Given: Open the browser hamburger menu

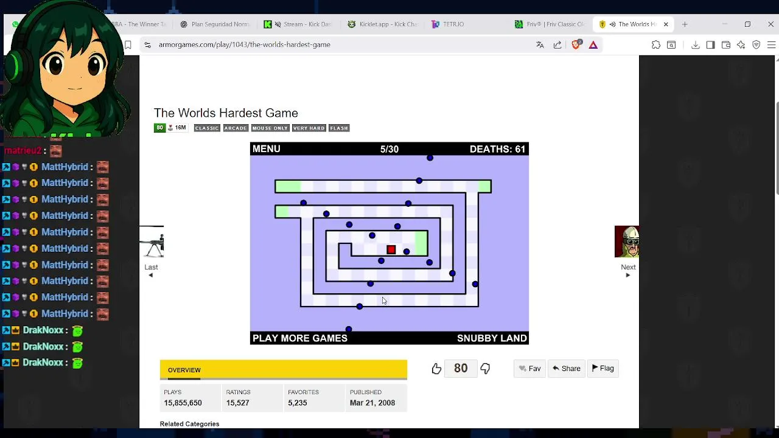Looking at the screenshot, I should coord(771,44).
